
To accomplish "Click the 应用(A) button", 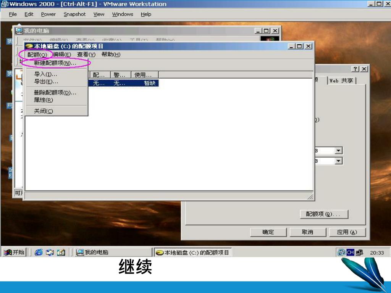I will (347, 232).
